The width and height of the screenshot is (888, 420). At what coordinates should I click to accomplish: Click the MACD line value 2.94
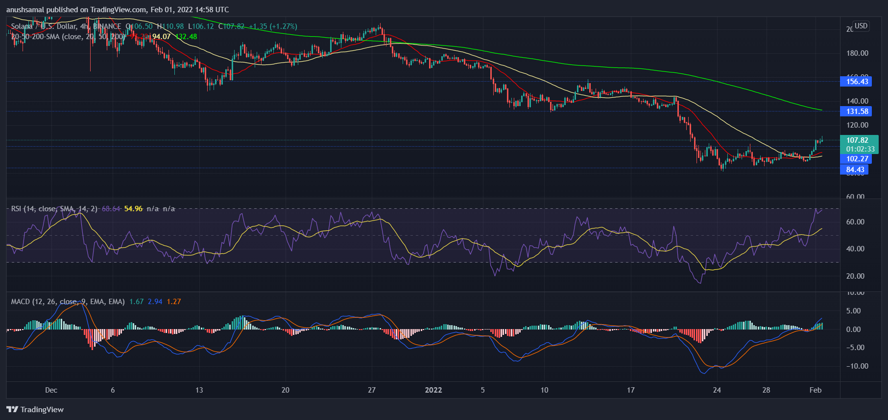(155, 302)
